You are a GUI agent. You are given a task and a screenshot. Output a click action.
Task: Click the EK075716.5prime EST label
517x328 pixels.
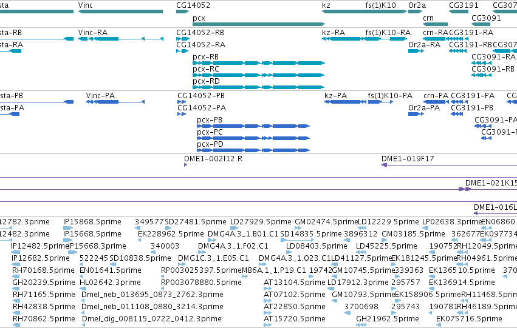coord(469,320)
